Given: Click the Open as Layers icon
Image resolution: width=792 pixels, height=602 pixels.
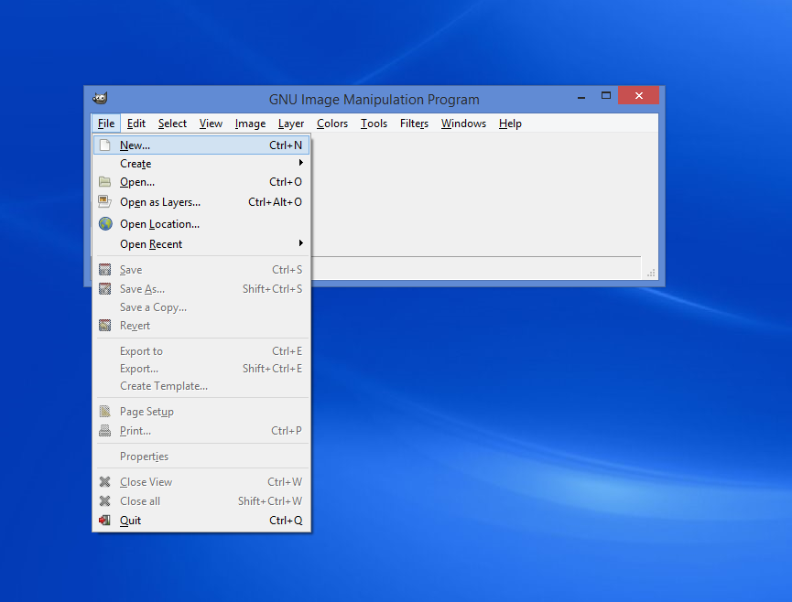Looking at the screenshot, I should (x=104, y=202).
